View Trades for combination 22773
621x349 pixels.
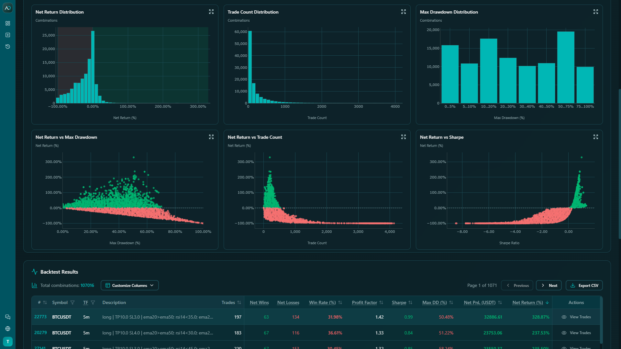[576, 317]
